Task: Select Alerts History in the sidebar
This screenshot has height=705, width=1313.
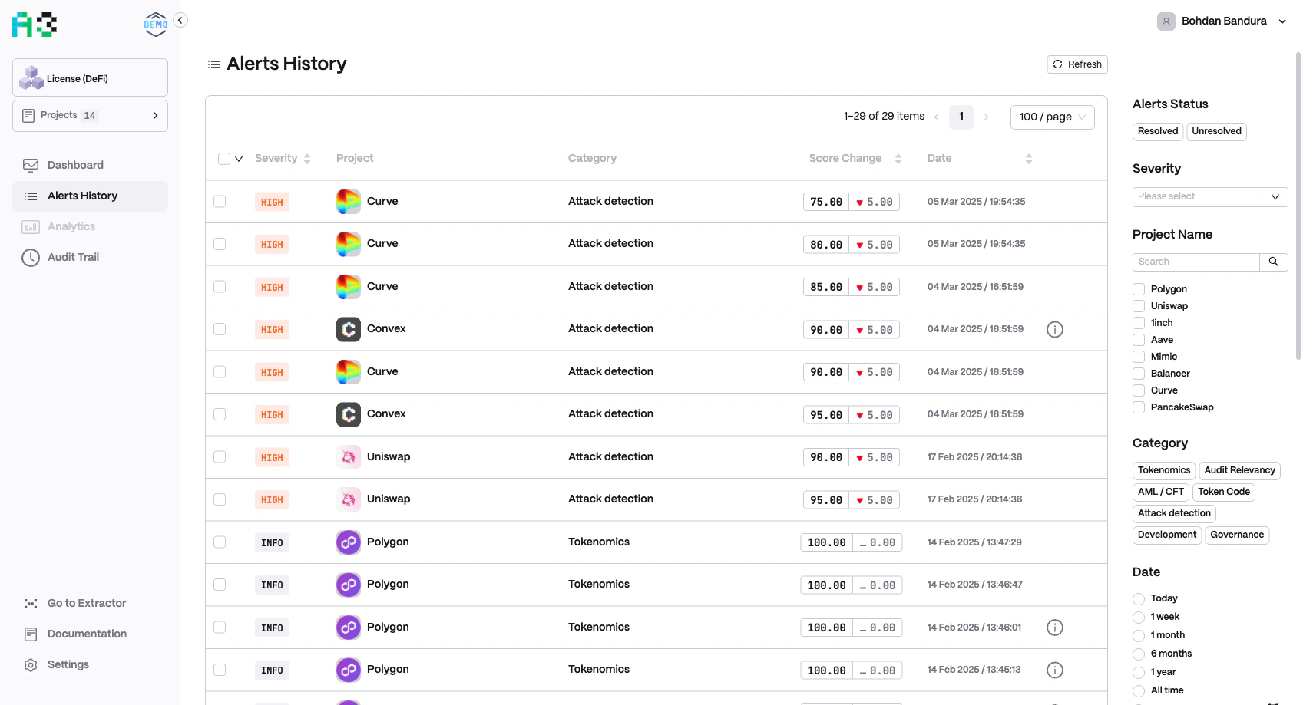Action: tap(90, 196)
